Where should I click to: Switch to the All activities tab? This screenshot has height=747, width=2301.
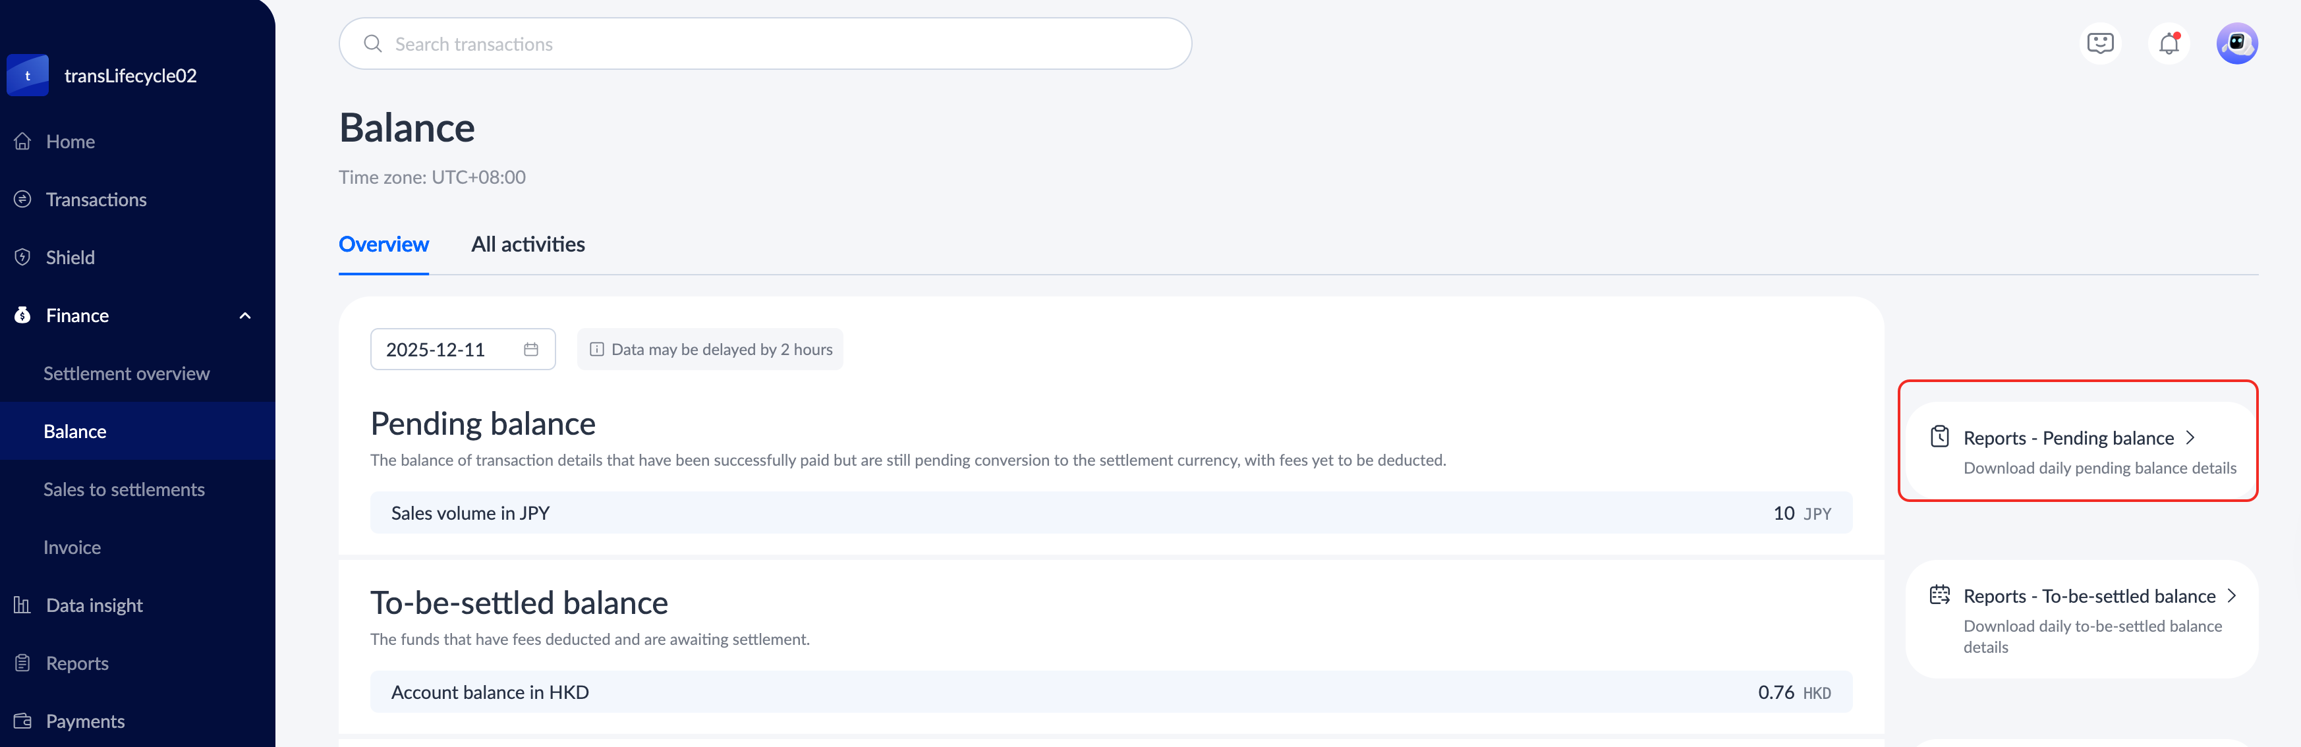click(528, 244)
